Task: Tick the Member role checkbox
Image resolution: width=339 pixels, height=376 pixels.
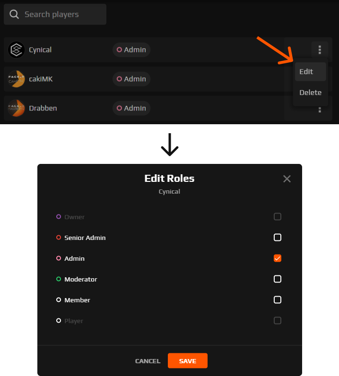Action: coord(277,300)
